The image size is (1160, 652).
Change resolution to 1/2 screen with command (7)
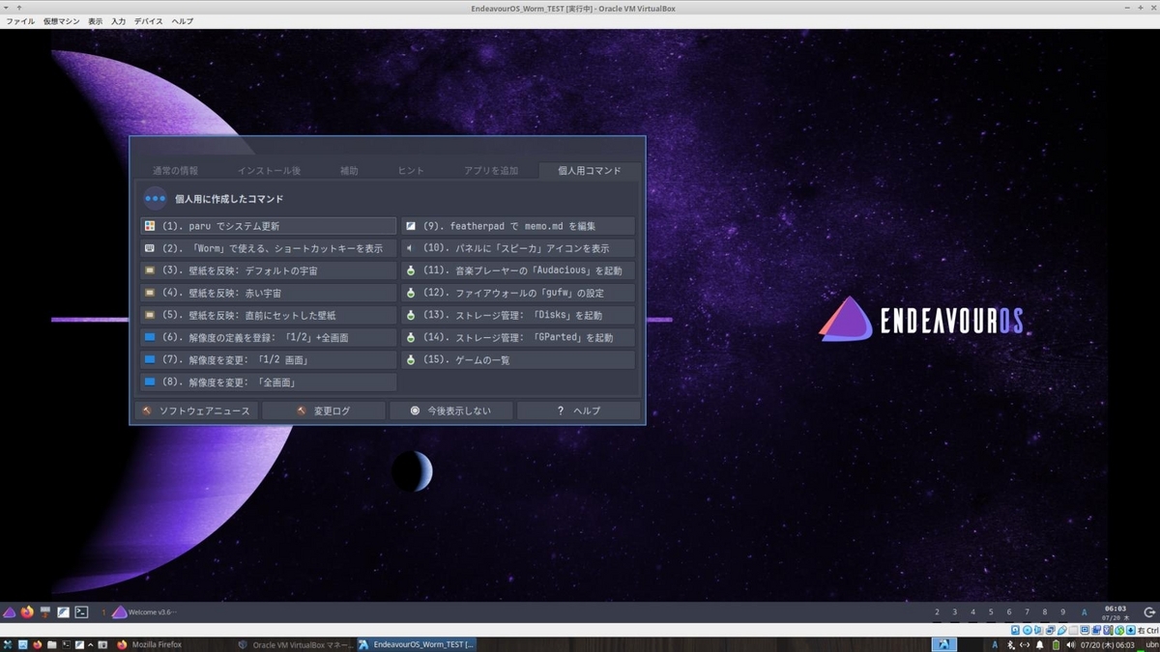coord(268,359)
